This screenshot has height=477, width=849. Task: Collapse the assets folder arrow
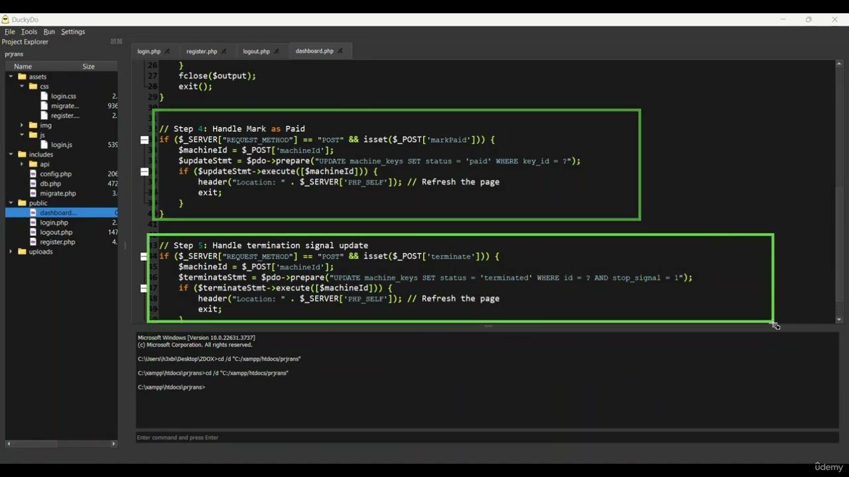[11, 77]
